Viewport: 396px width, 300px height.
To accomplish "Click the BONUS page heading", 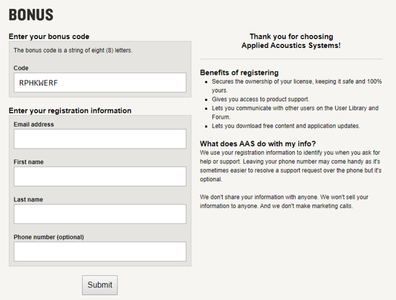I will 31,15.
